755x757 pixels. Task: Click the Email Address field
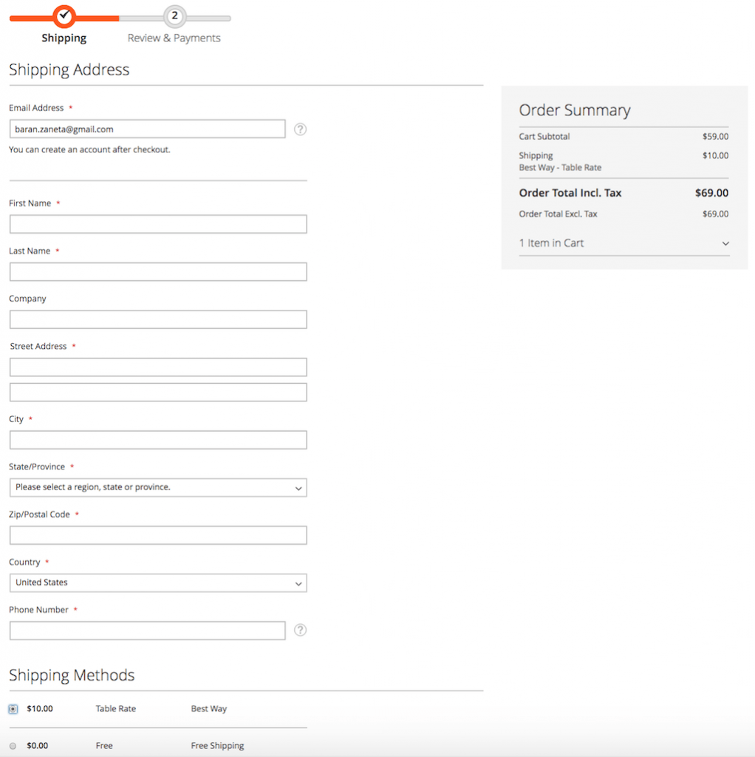(147, 129)
